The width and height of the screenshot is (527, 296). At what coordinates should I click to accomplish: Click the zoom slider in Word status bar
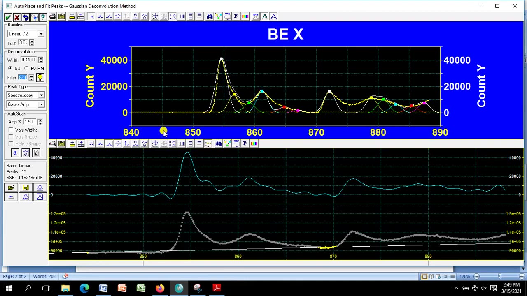pyautogui.click(x=499, y=276)
